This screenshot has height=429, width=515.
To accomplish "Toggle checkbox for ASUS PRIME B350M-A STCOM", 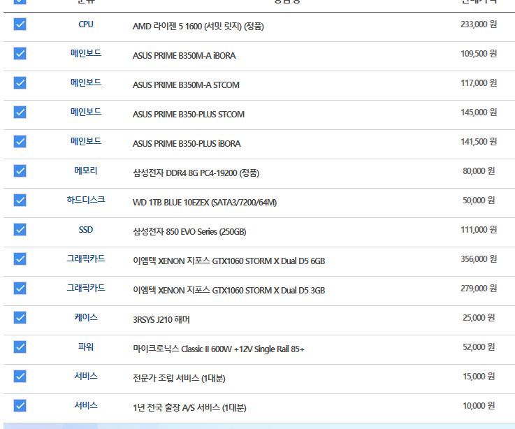I will (x=20, y=82).
